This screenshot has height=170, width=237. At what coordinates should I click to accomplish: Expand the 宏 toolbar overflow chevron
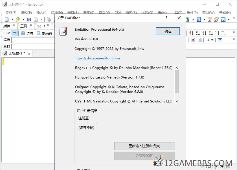pyautogui.click(x=48, y=25)
